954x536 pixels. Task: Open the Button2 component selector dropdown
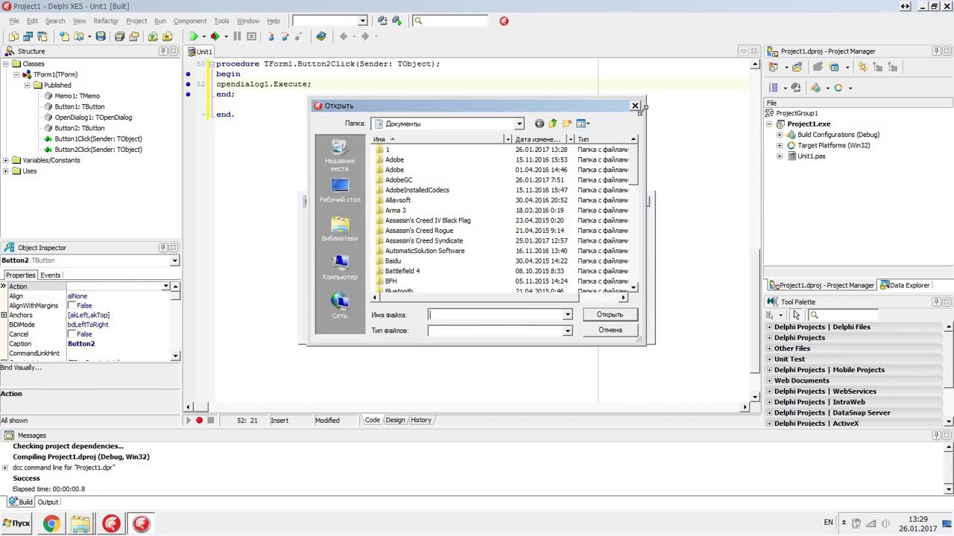(x=174, y=261)
